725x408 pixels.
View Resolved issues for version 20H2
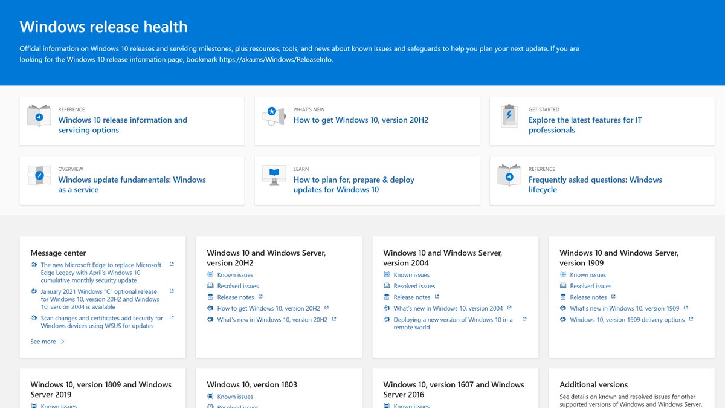(x=238, y=286)
